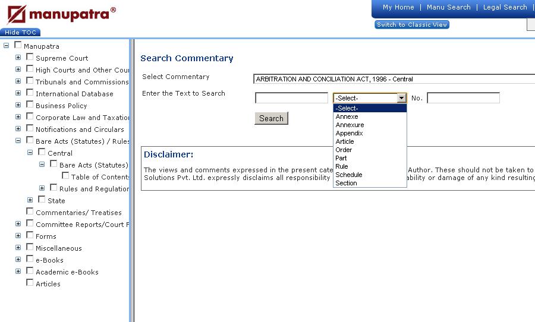The height and width of the screenshot is (322, 535).
Task: Check Corporate Law and Taxation checkbox
Action: click(30, 116)
